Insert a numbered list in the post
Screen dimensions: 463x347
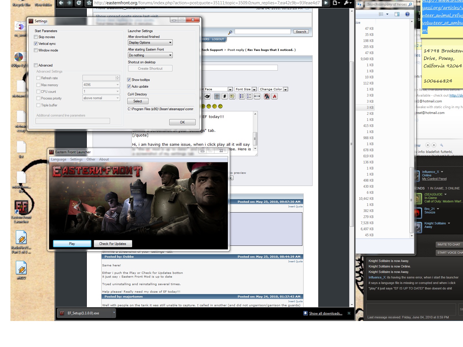tap(249, 96)
